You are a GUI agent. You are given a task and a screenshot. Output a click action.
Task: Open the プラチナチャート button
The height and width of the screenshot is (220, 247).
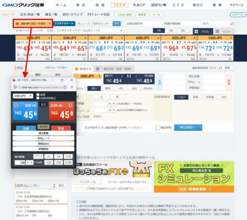pos(64,24)
